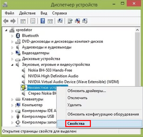Click the Bluetooth category icon
Image resolution: width=143 pixels, height=137 pixels.
(x=18, y=36)
